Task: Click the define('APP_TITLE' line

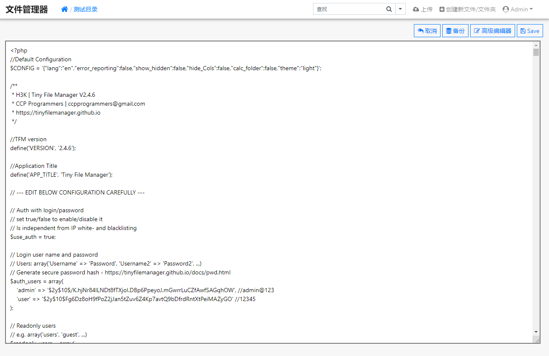Action: click(61, 175)
